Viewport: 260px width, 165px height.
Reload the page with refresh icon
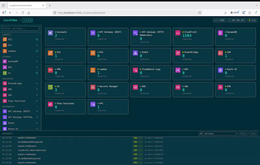pos(23,13)
